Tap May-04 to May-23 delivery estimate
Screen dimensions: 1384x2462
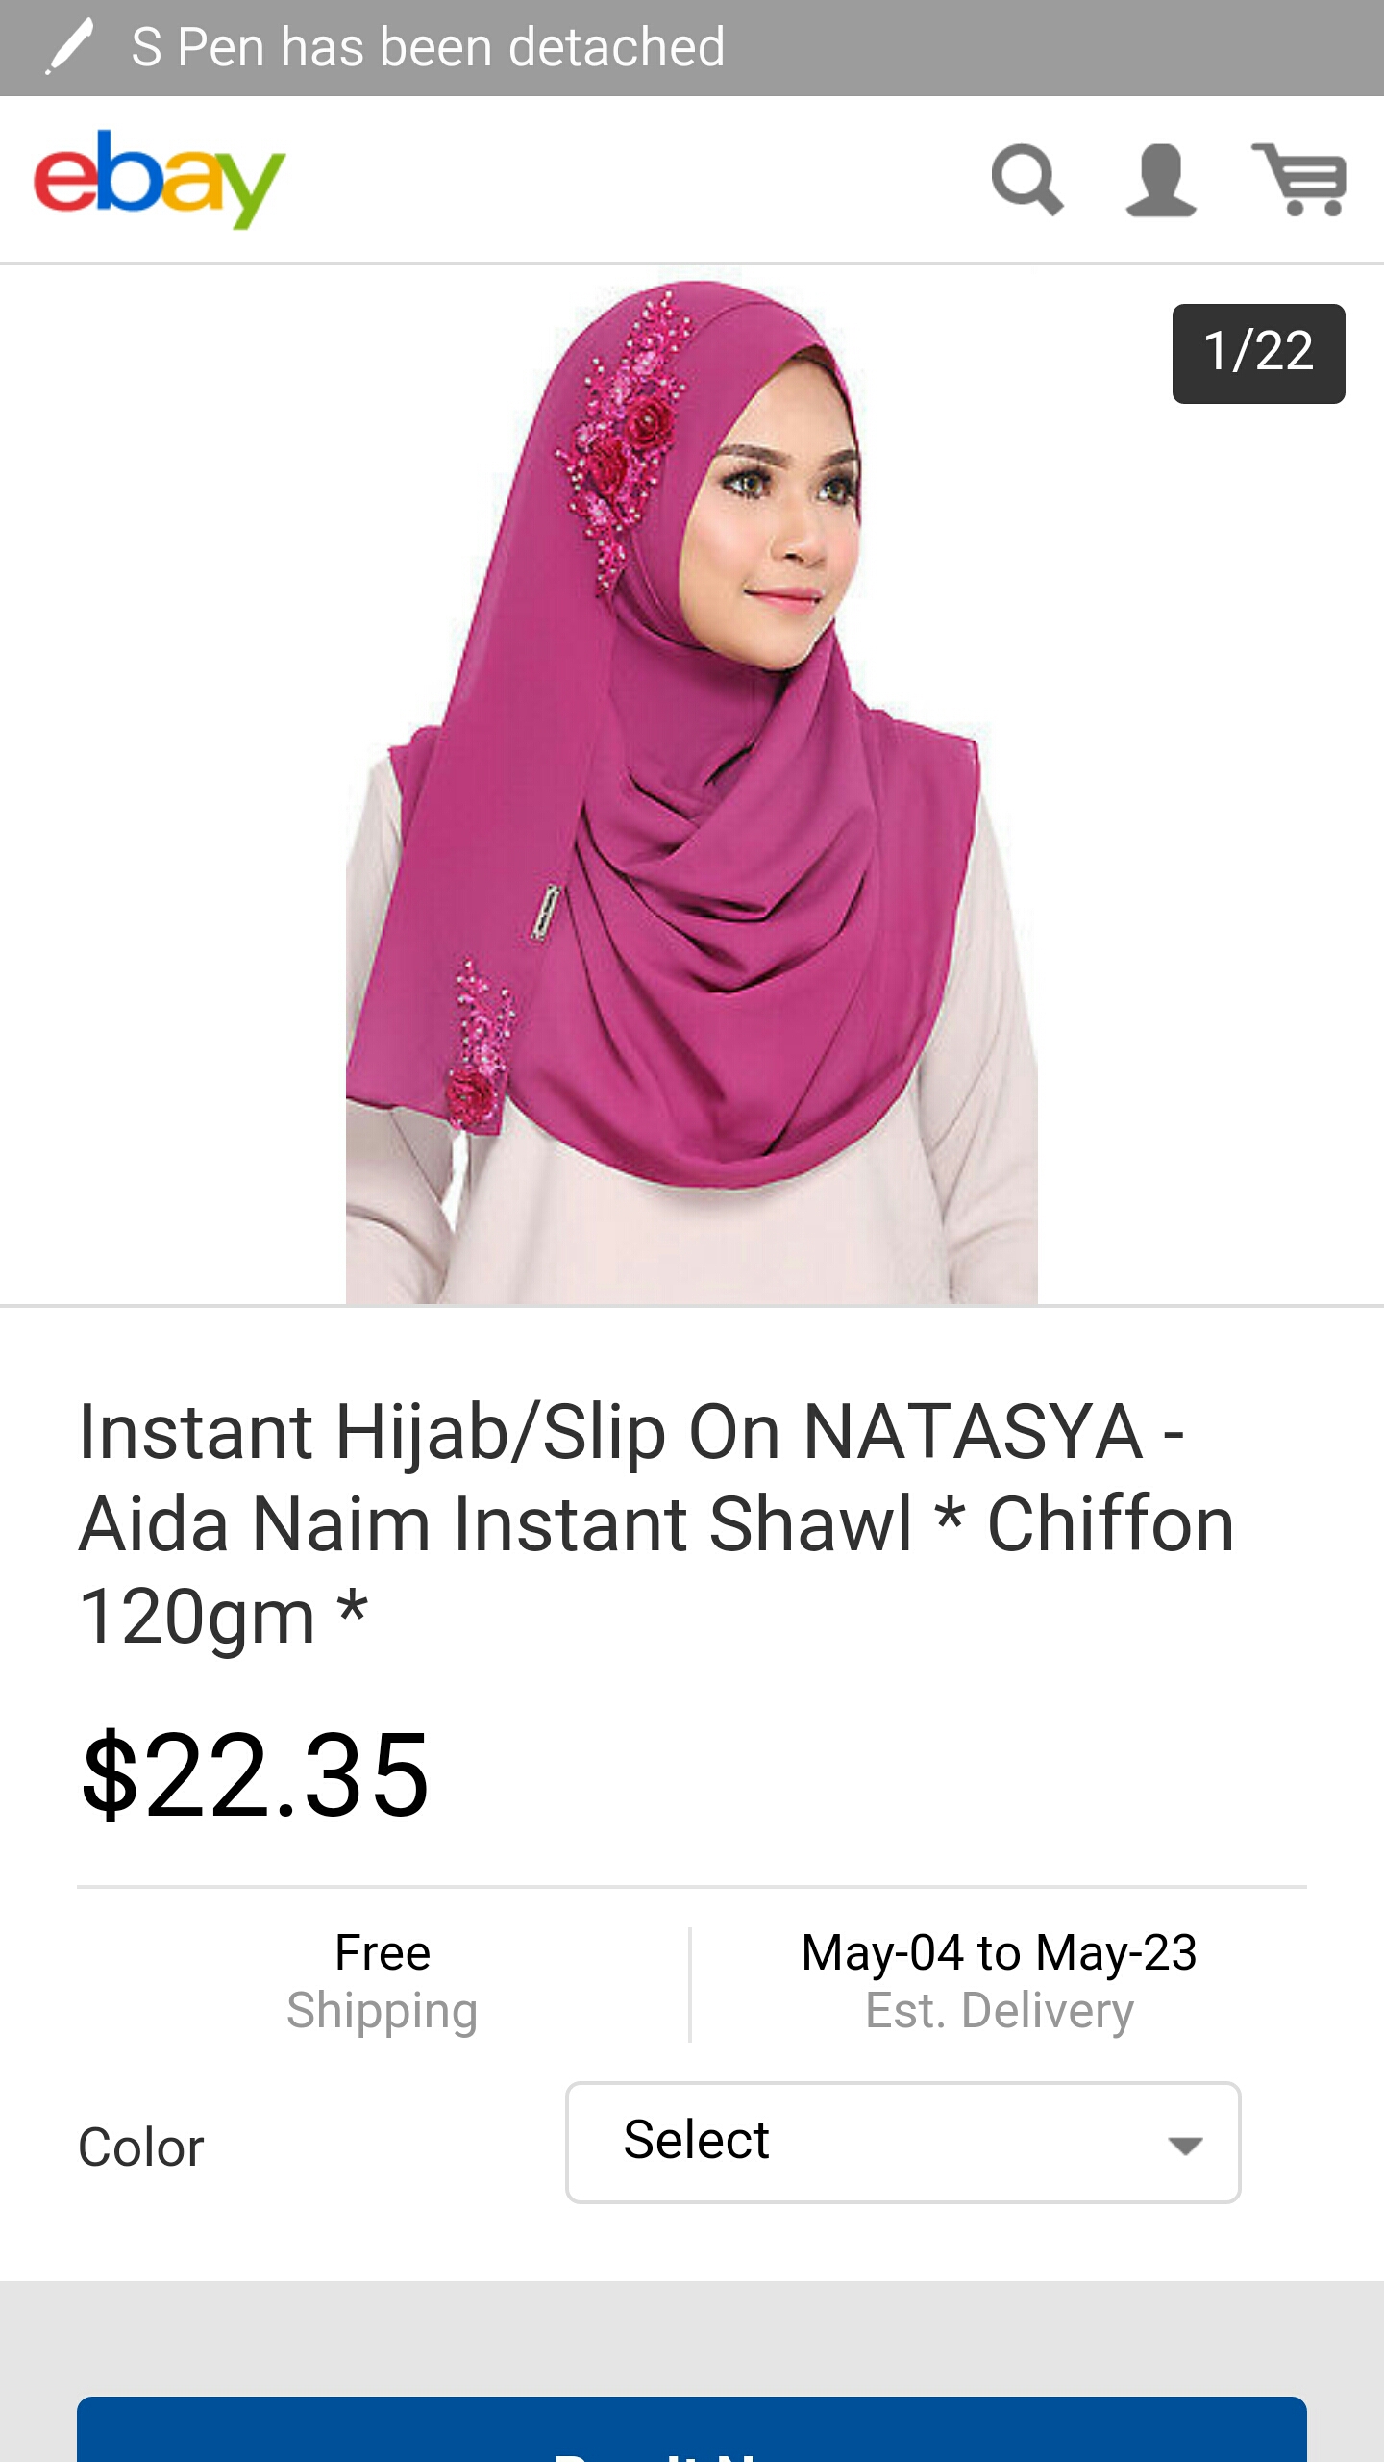coord(999,1952)
